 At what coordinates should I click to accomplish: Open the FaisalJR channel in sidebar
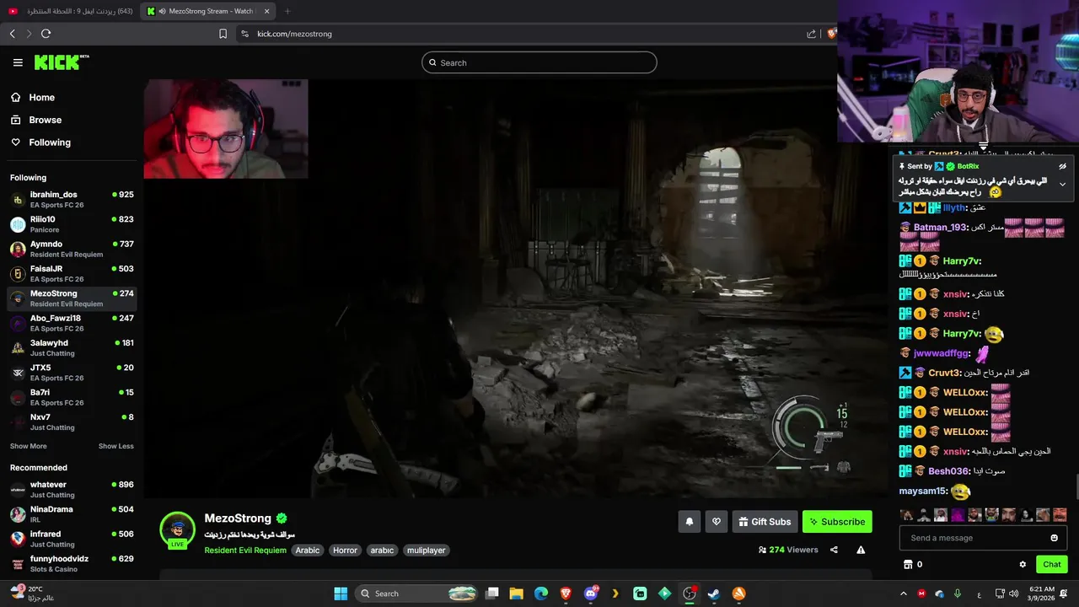point(72,274)
